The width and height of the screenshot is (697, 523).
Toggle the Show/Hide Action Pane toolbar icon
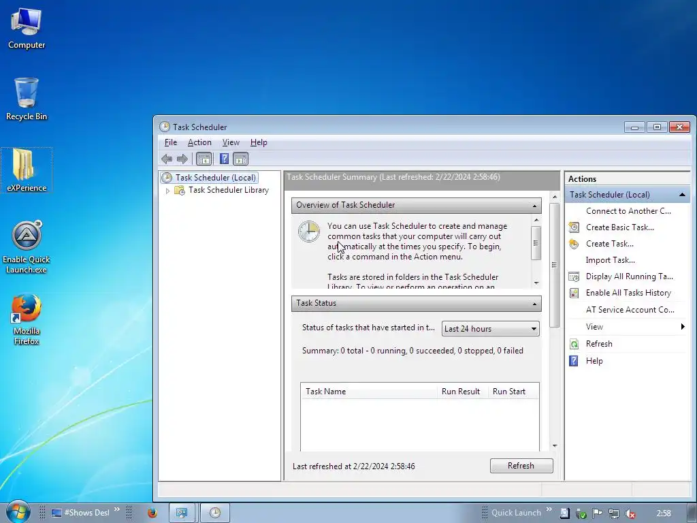(240, 159)
